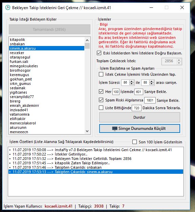Click the Takip count 7 in status bar
Screen dimensions: 195x212
pyautogui.click(x=123, y=206)
